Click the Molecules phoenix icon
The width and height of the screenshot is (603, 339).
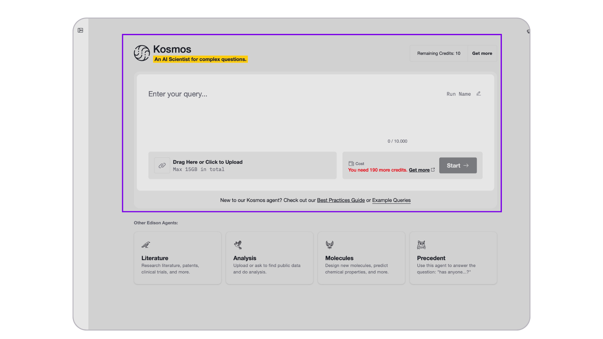point(329,245)
